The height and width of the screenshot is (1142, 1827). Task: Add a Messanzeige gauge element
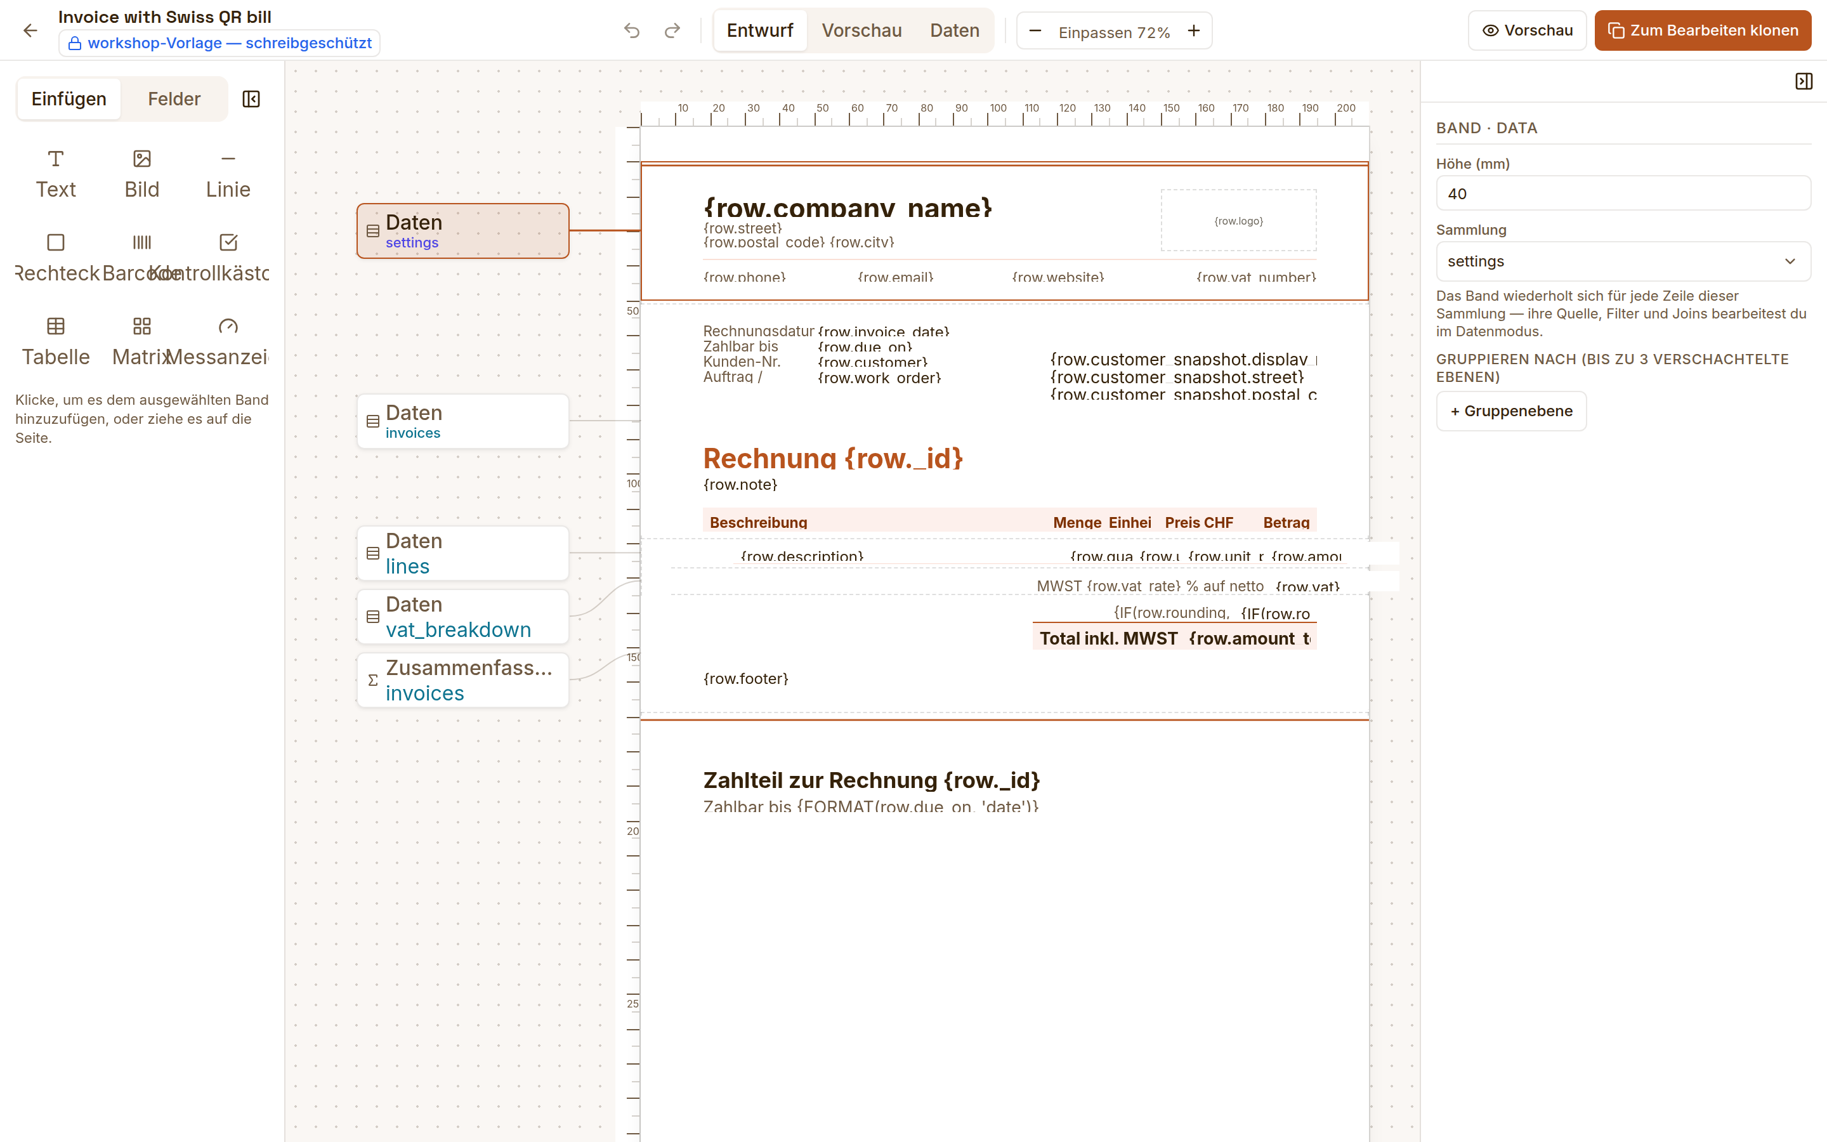pos(228,342)
